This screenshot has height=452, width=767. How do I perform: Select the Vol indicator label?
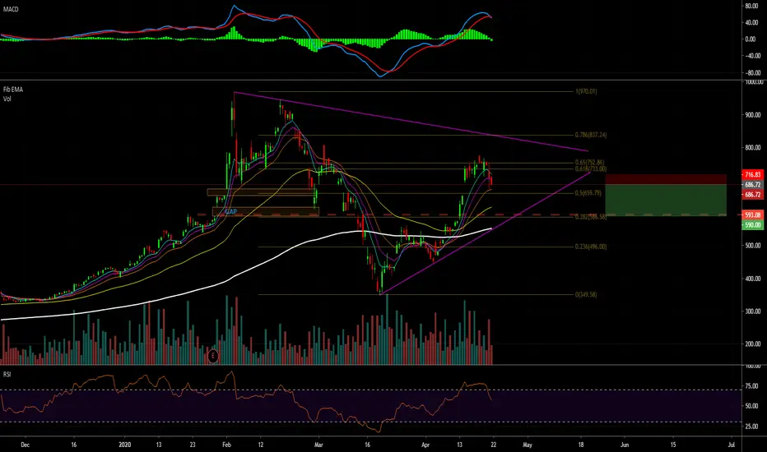click(x=7, y=99)
